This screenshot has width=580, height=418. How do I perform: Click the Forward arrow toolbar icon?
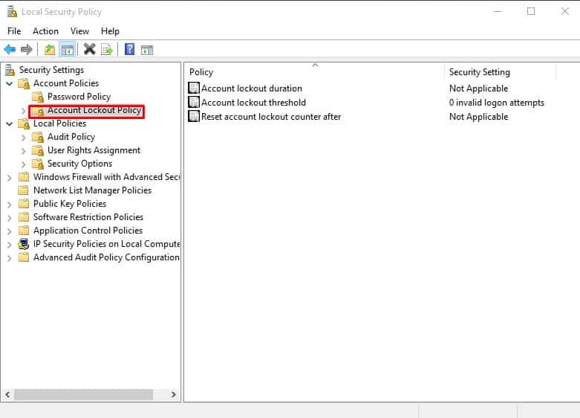pos(26,49)
